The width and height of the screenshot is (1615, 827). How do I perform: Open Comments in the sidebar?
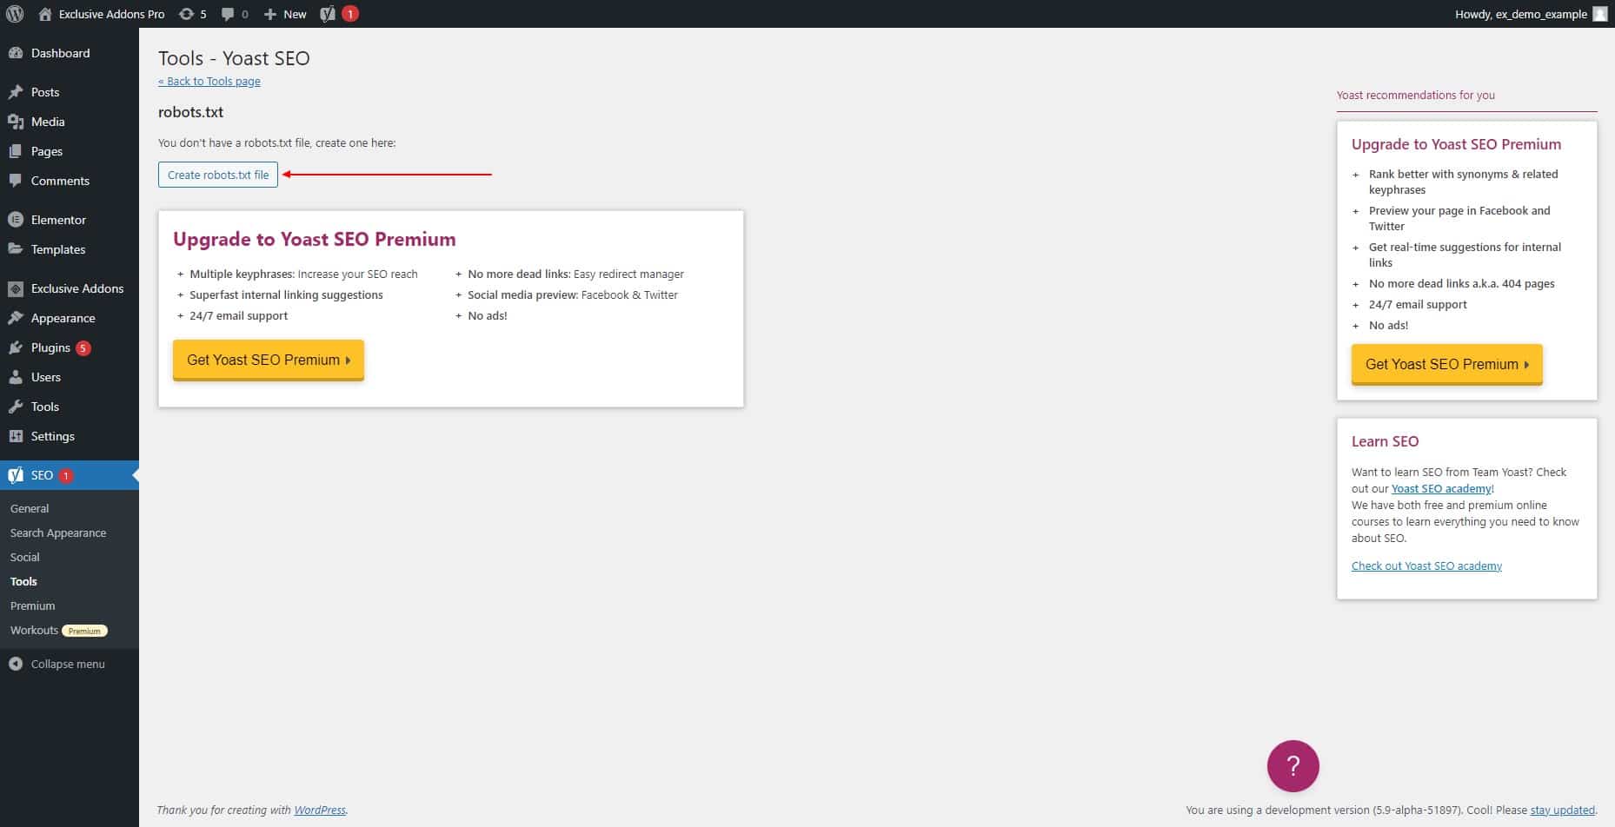click(70, 181)
